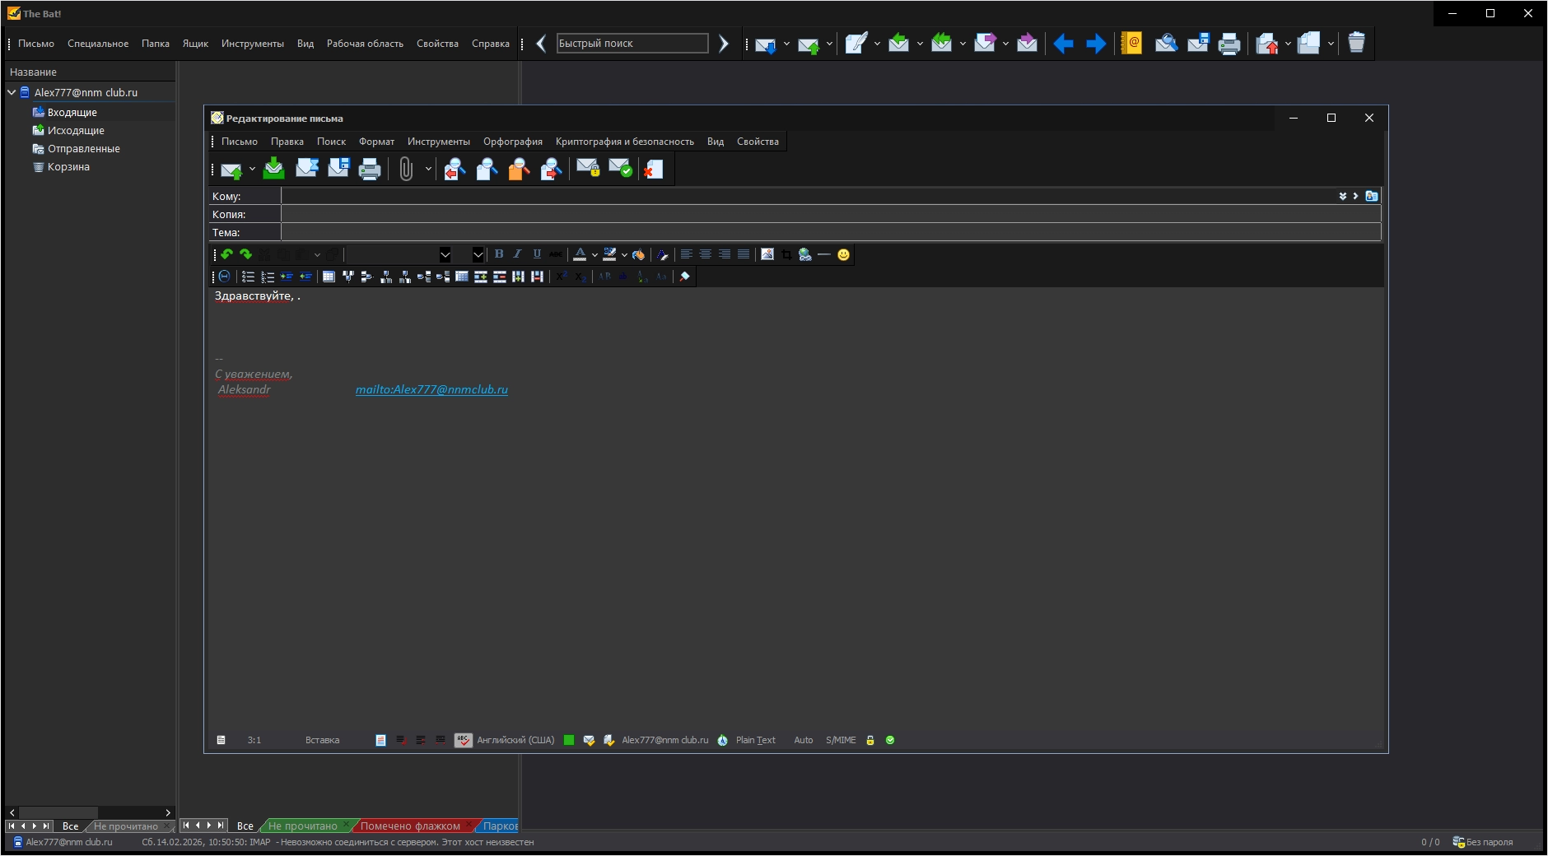
Task: Open the font name dropdown
Action: coord(445,255)
